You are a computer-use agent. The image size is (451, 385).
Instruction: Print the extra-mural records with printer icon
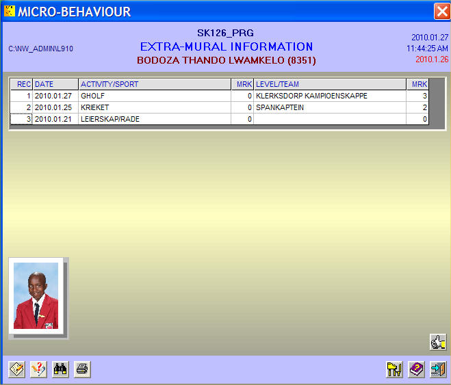click(x=82, y=369)
